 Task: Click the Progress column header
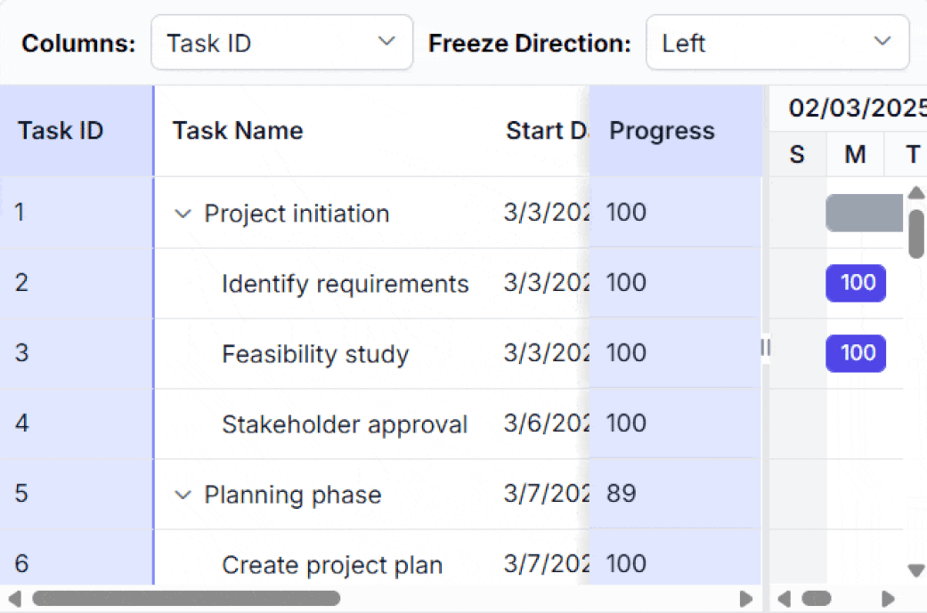point(661,130)
